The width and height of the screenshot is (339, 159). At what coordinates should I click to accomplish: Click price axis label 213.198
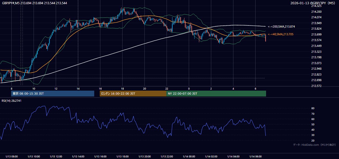tap(316, 57)
